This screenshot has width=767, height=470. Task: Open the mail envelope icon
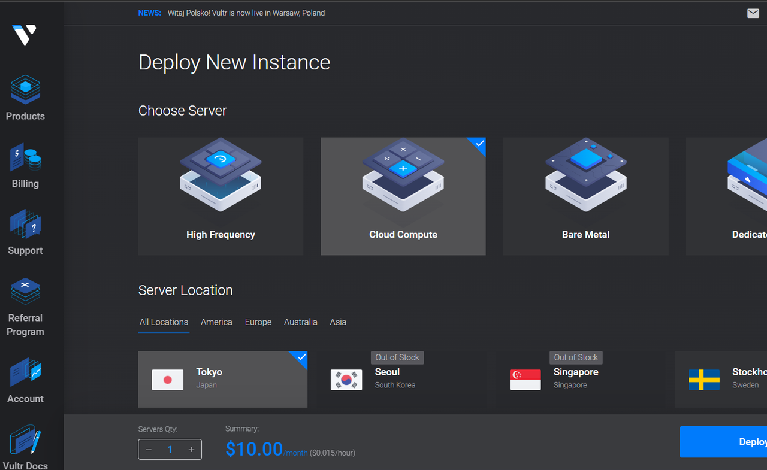click(x=753, y=13)
